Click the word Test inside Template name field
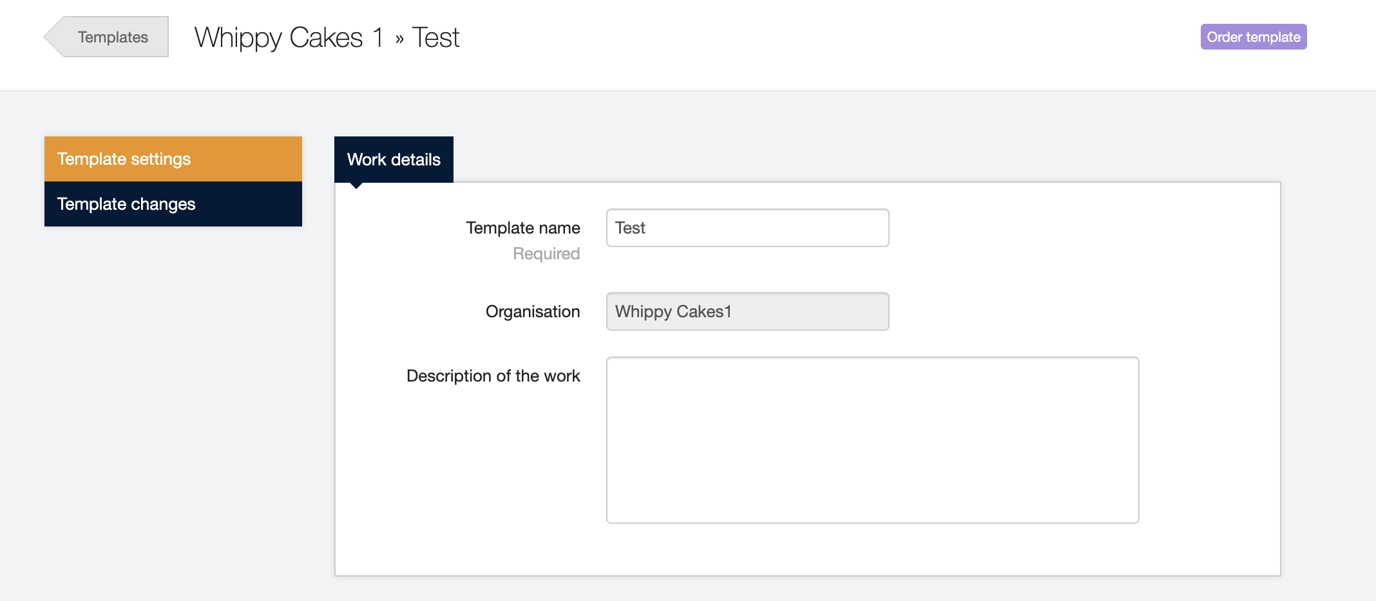The height and width of the screenshot is (601, 1376). click(x=630, y=228)
